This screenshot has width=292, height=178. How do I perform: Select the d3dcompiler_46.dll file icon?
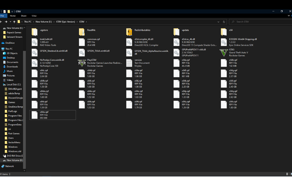point(129,42)
